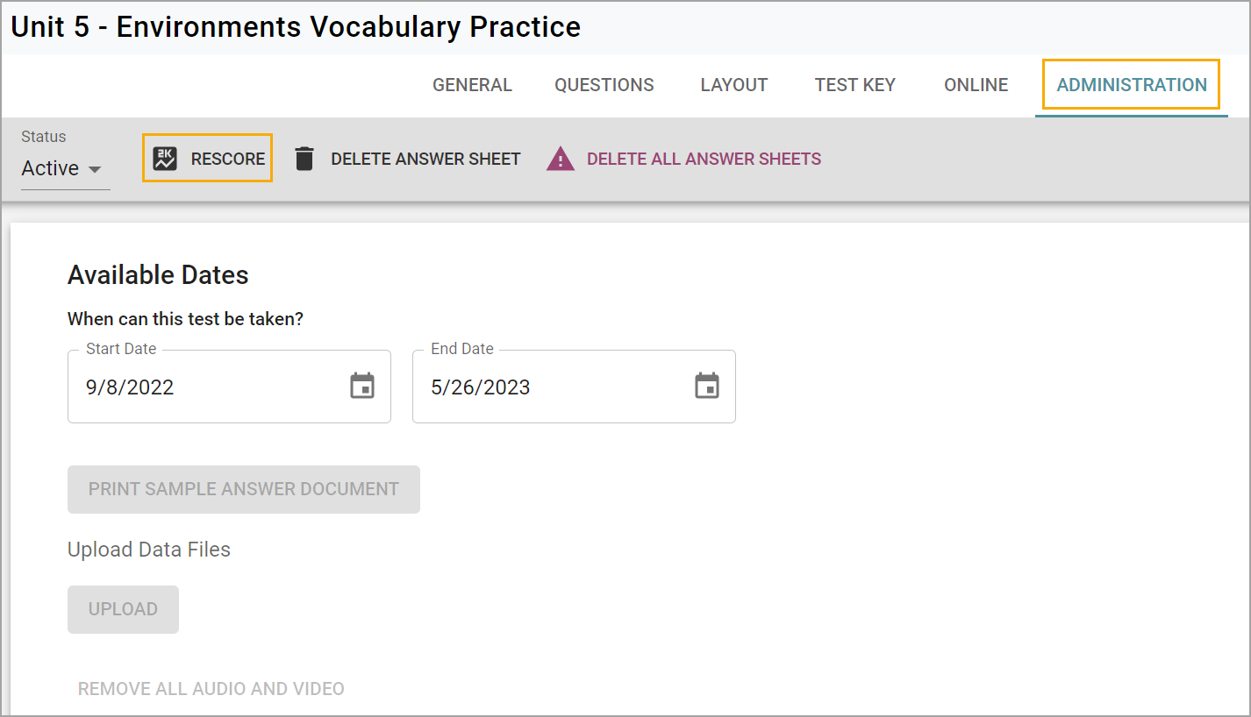This screenshot has height=717, width=1251.
Task: Click the trash can icon
Action: coord(304,159)
